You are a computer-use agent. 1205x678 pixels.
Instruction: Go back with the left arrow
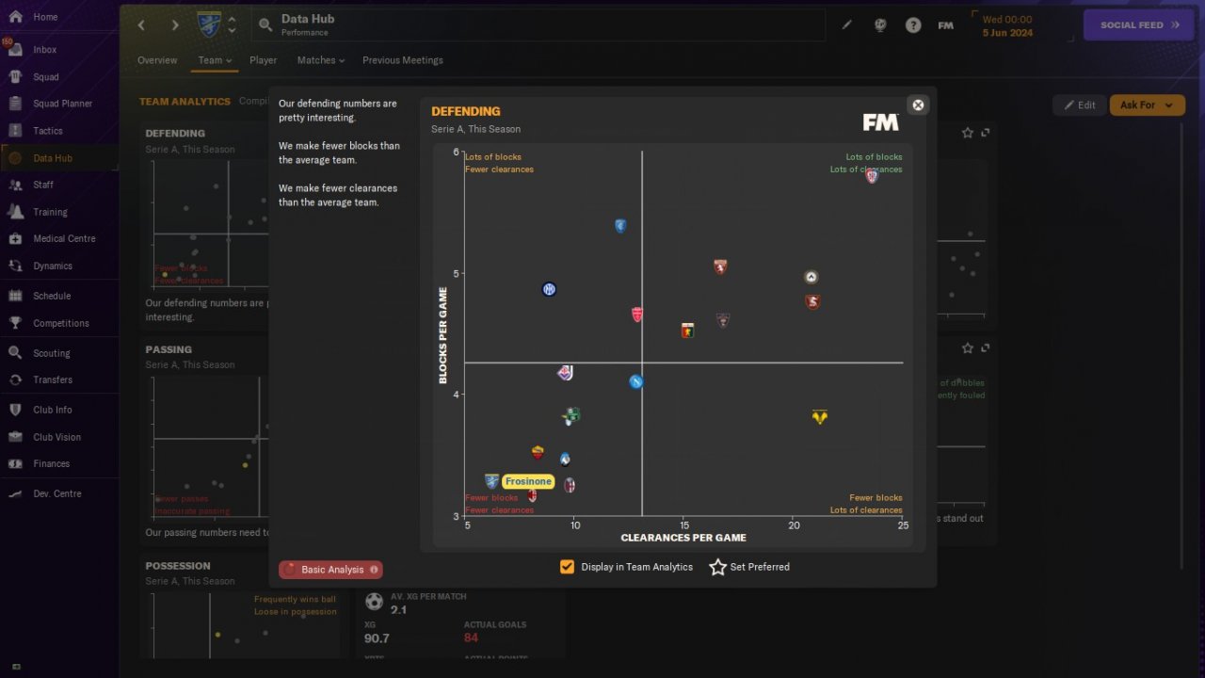tap(142, 25)
